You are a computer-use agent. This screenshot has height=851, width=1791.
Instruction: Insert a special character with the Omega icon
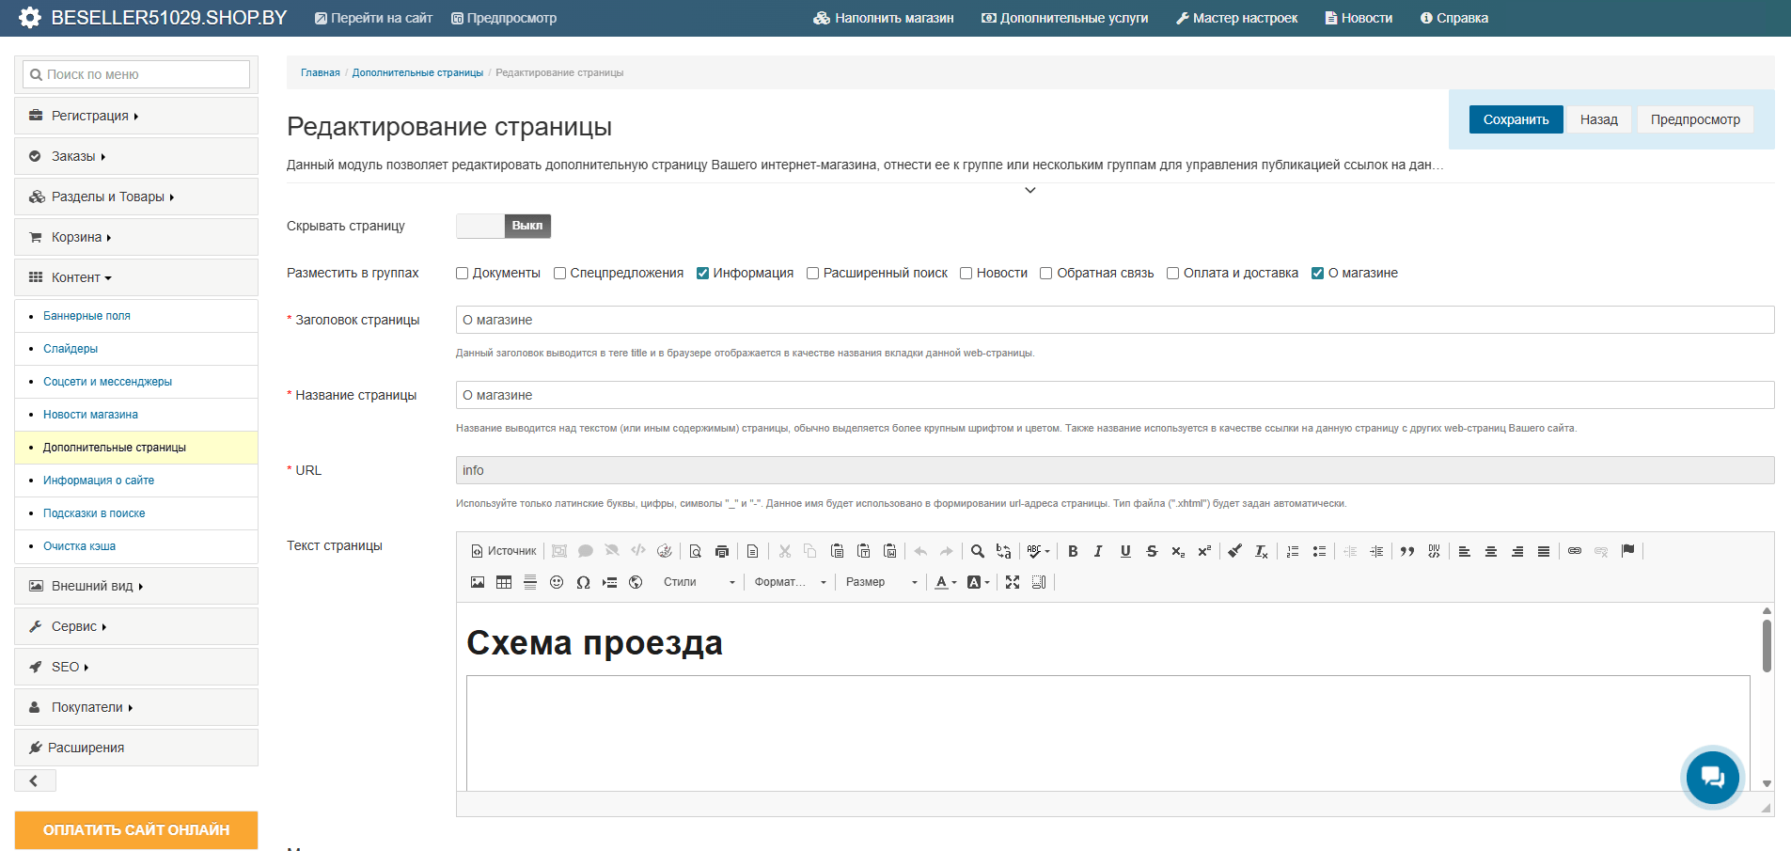click(583, 582)
